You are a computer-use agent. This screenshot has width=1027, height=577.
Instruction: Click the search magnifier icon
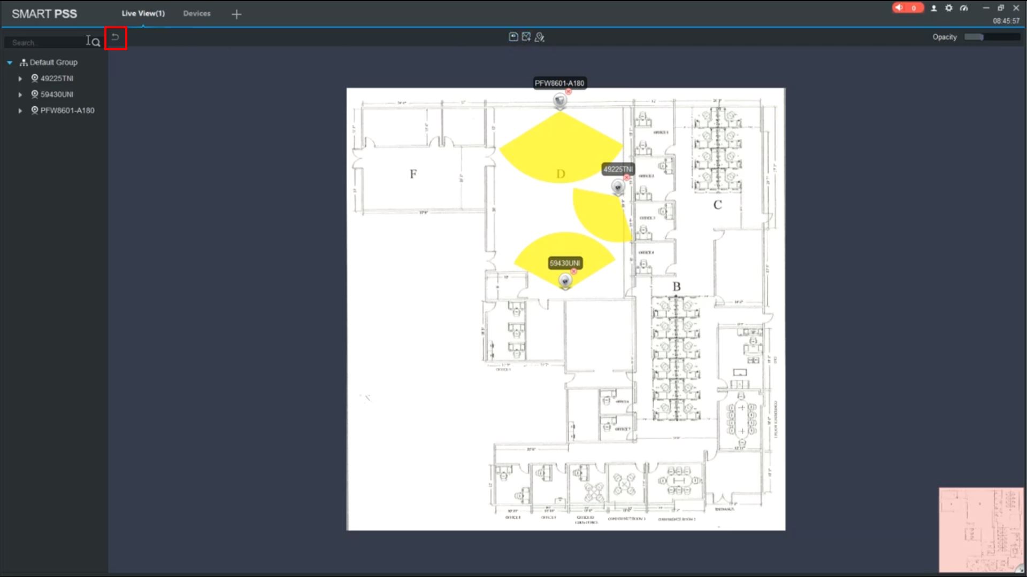pyautogui.click(x=96, y=42)
